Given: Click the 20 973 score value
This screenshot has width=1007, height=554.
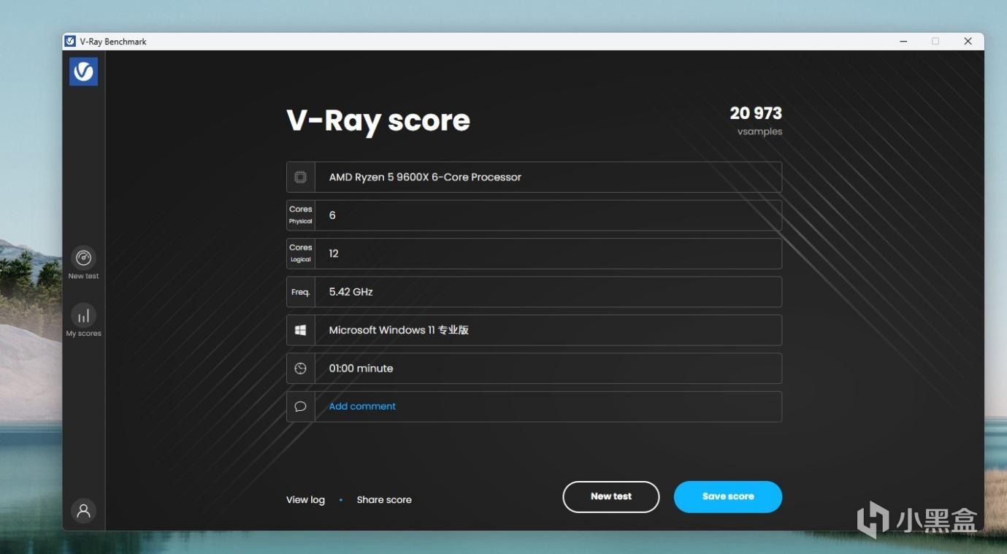Looking at the screenshot, I should 756,113.
